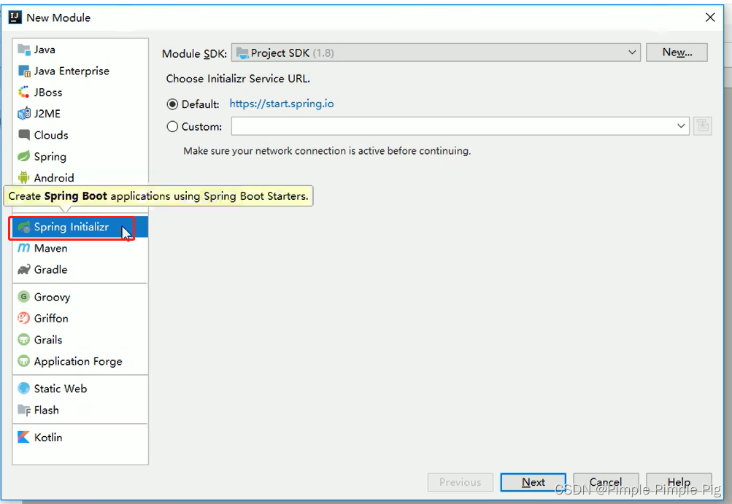Click the disabled icon beside Custom URL field

pos(703,126)
